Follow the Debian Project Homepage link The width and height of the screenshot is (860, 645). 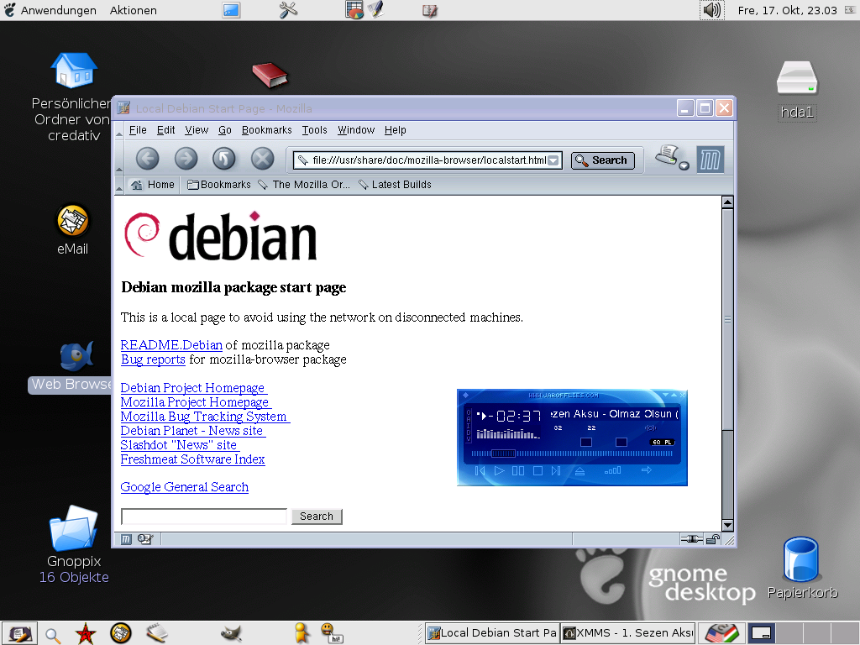(192, 388)
